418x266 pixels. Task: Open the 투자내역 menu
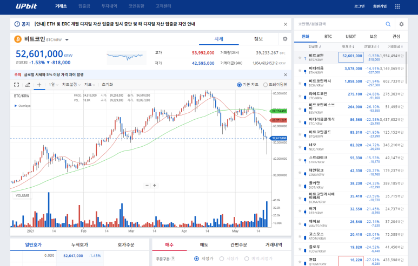pos(109,6)
